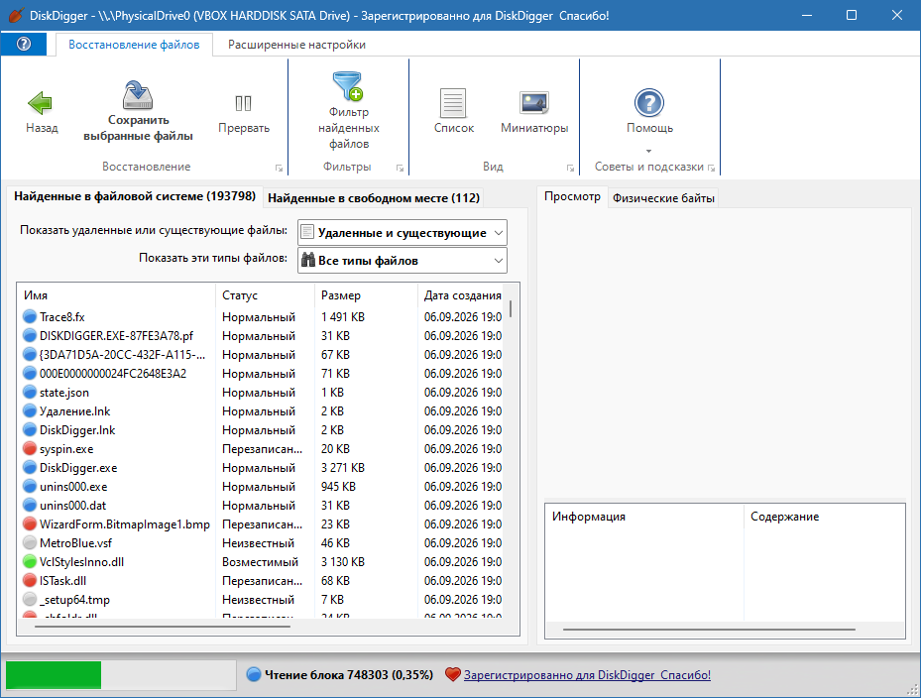Switch to the Просмотр tab
This screenshot has height=698, width=921.
point(572,196)
